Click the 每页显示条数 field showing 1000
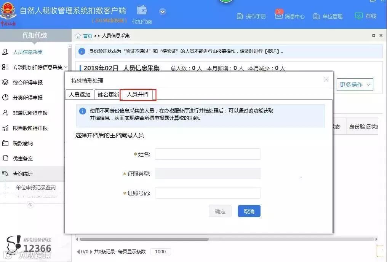This screenshot has width=387, height=262. (160, 252)
